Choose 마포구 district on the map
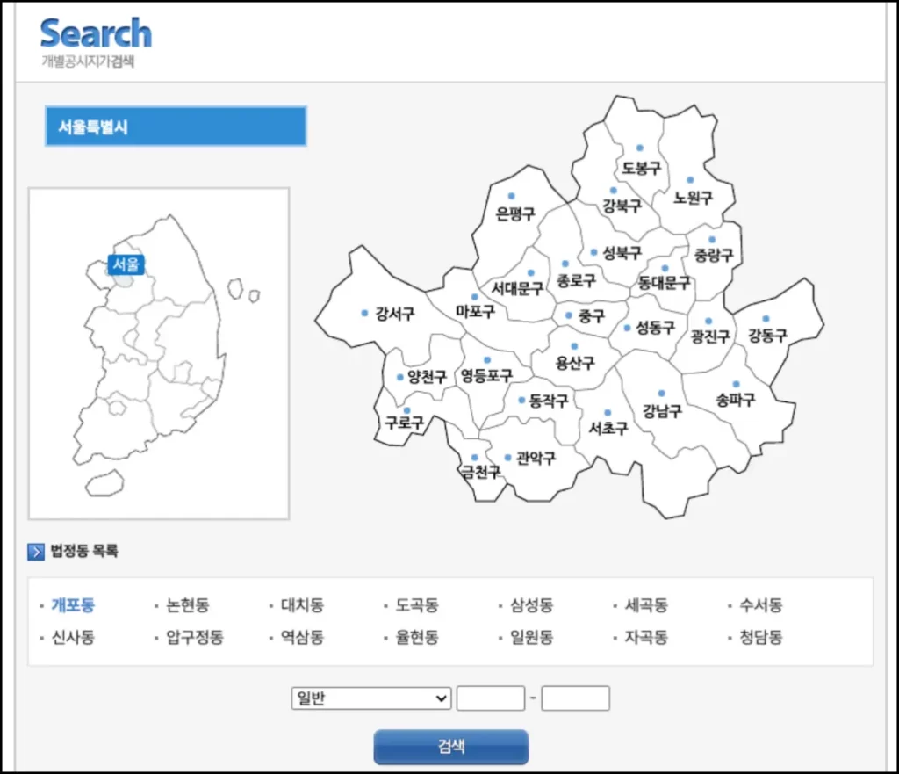The image size is (899, 774). pos(475,311)
